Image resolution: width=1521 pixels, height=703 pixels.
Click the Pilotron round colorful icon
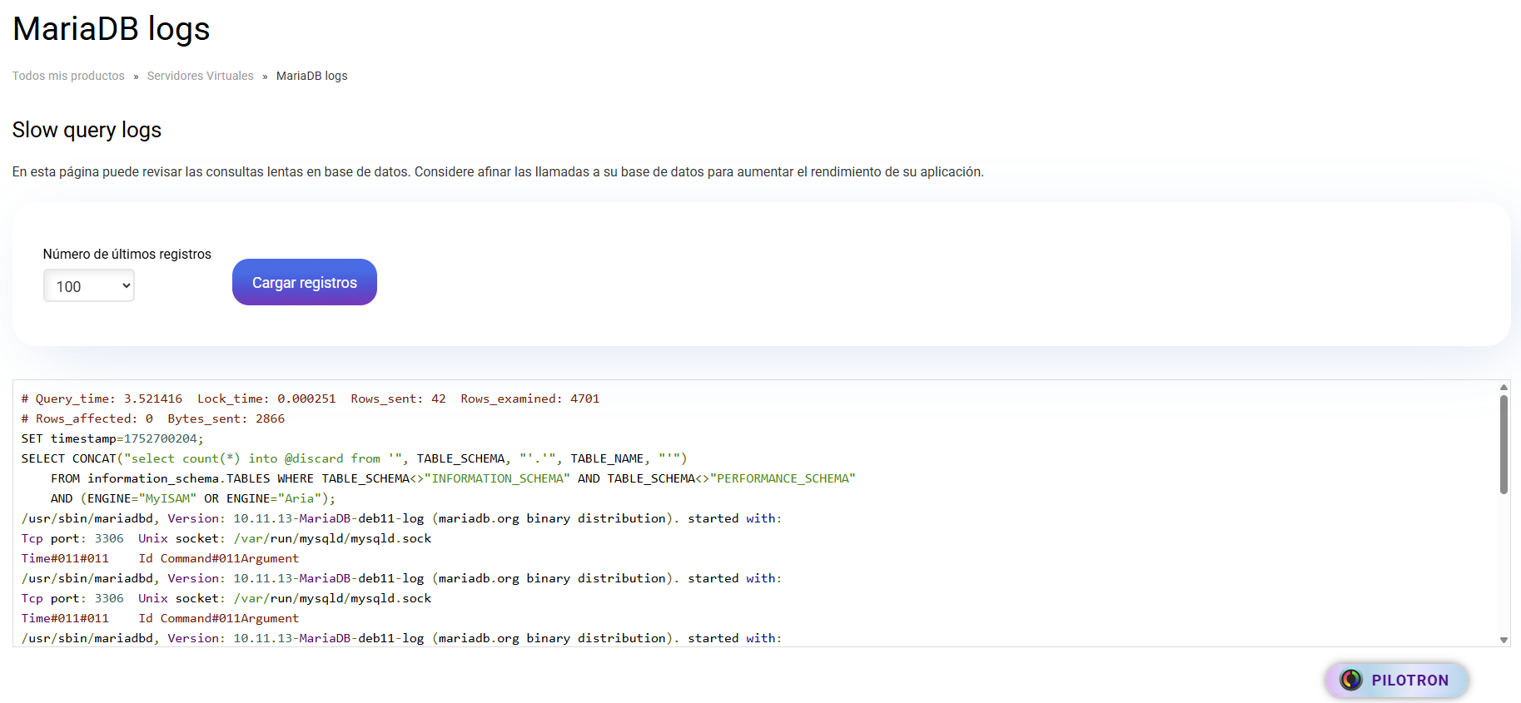tap(1350, 680)
